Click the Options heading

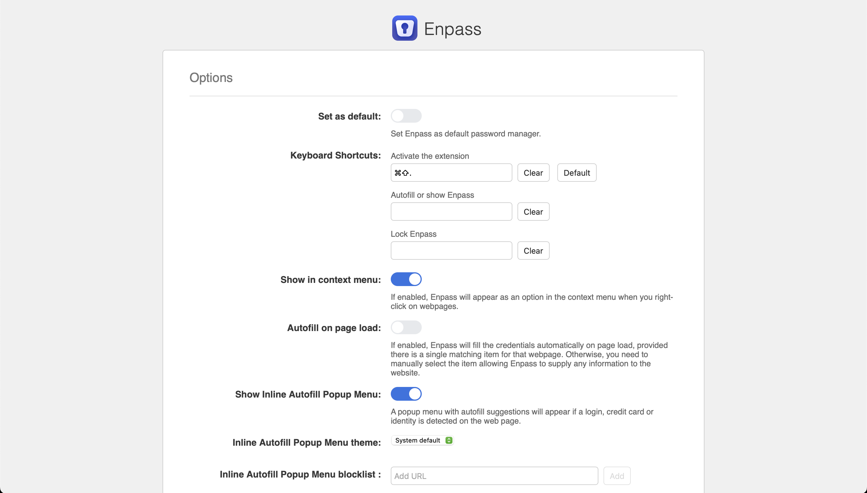[211, 78]
